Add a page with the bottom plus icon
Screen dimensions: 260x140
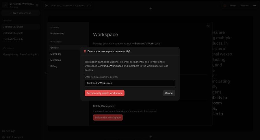(x=151, y=137)
